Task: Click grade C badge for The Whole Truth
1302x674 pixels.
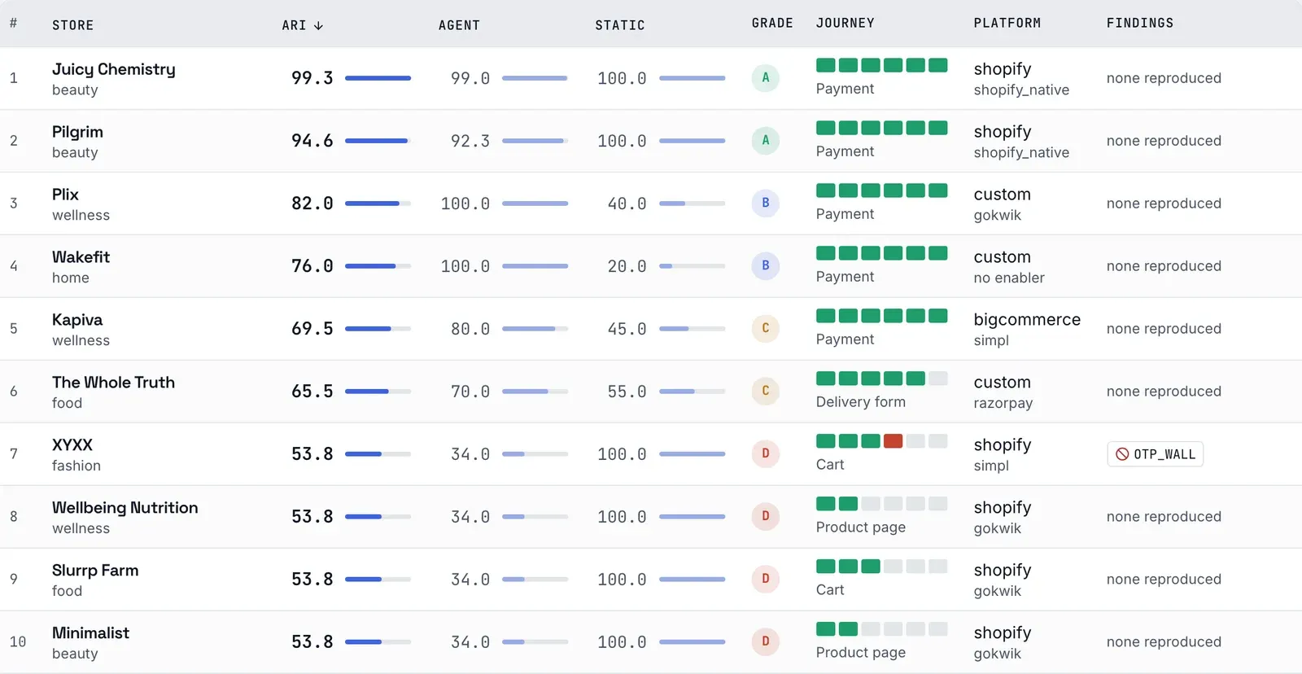Action: click(x=765, y=392)
